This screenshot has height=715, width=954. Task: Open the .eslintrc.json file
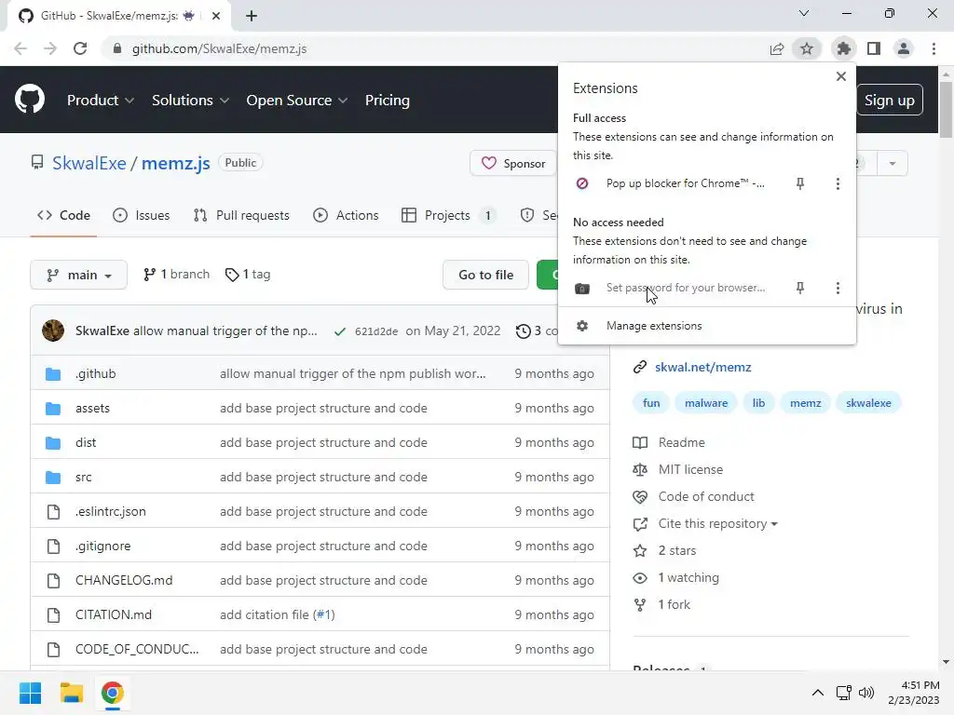(111, 511)
